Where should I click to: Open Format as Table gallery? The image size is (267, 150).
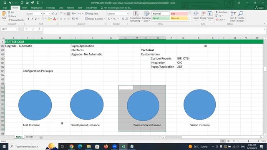(x=146, y=17)
